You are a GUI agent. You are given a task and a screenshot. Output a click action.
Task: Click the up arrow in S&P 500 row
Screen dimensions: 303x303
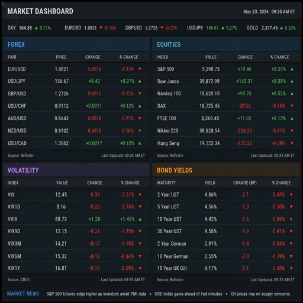coord(292,69)
